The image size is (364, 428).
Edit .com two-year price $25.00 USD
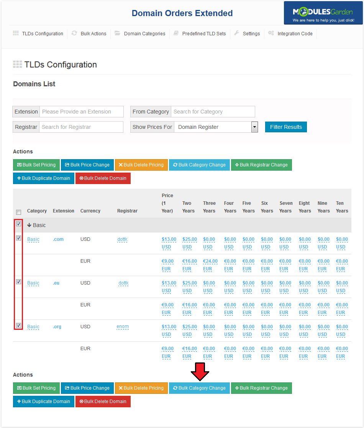point(190,243)
